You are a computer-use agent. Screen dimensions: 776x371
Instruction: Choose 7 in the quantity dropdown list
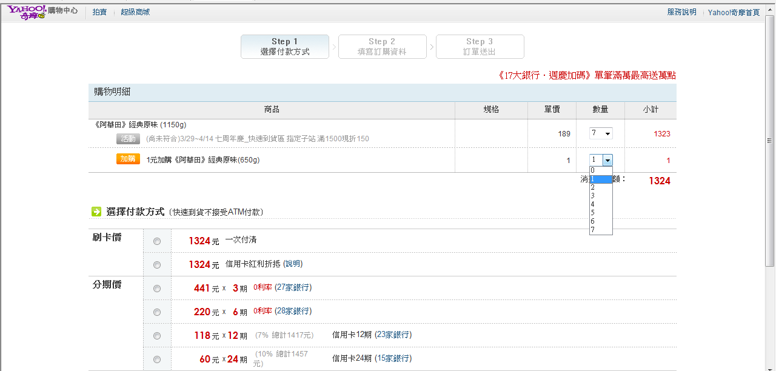pyautogui.click(x=601, y=230)
